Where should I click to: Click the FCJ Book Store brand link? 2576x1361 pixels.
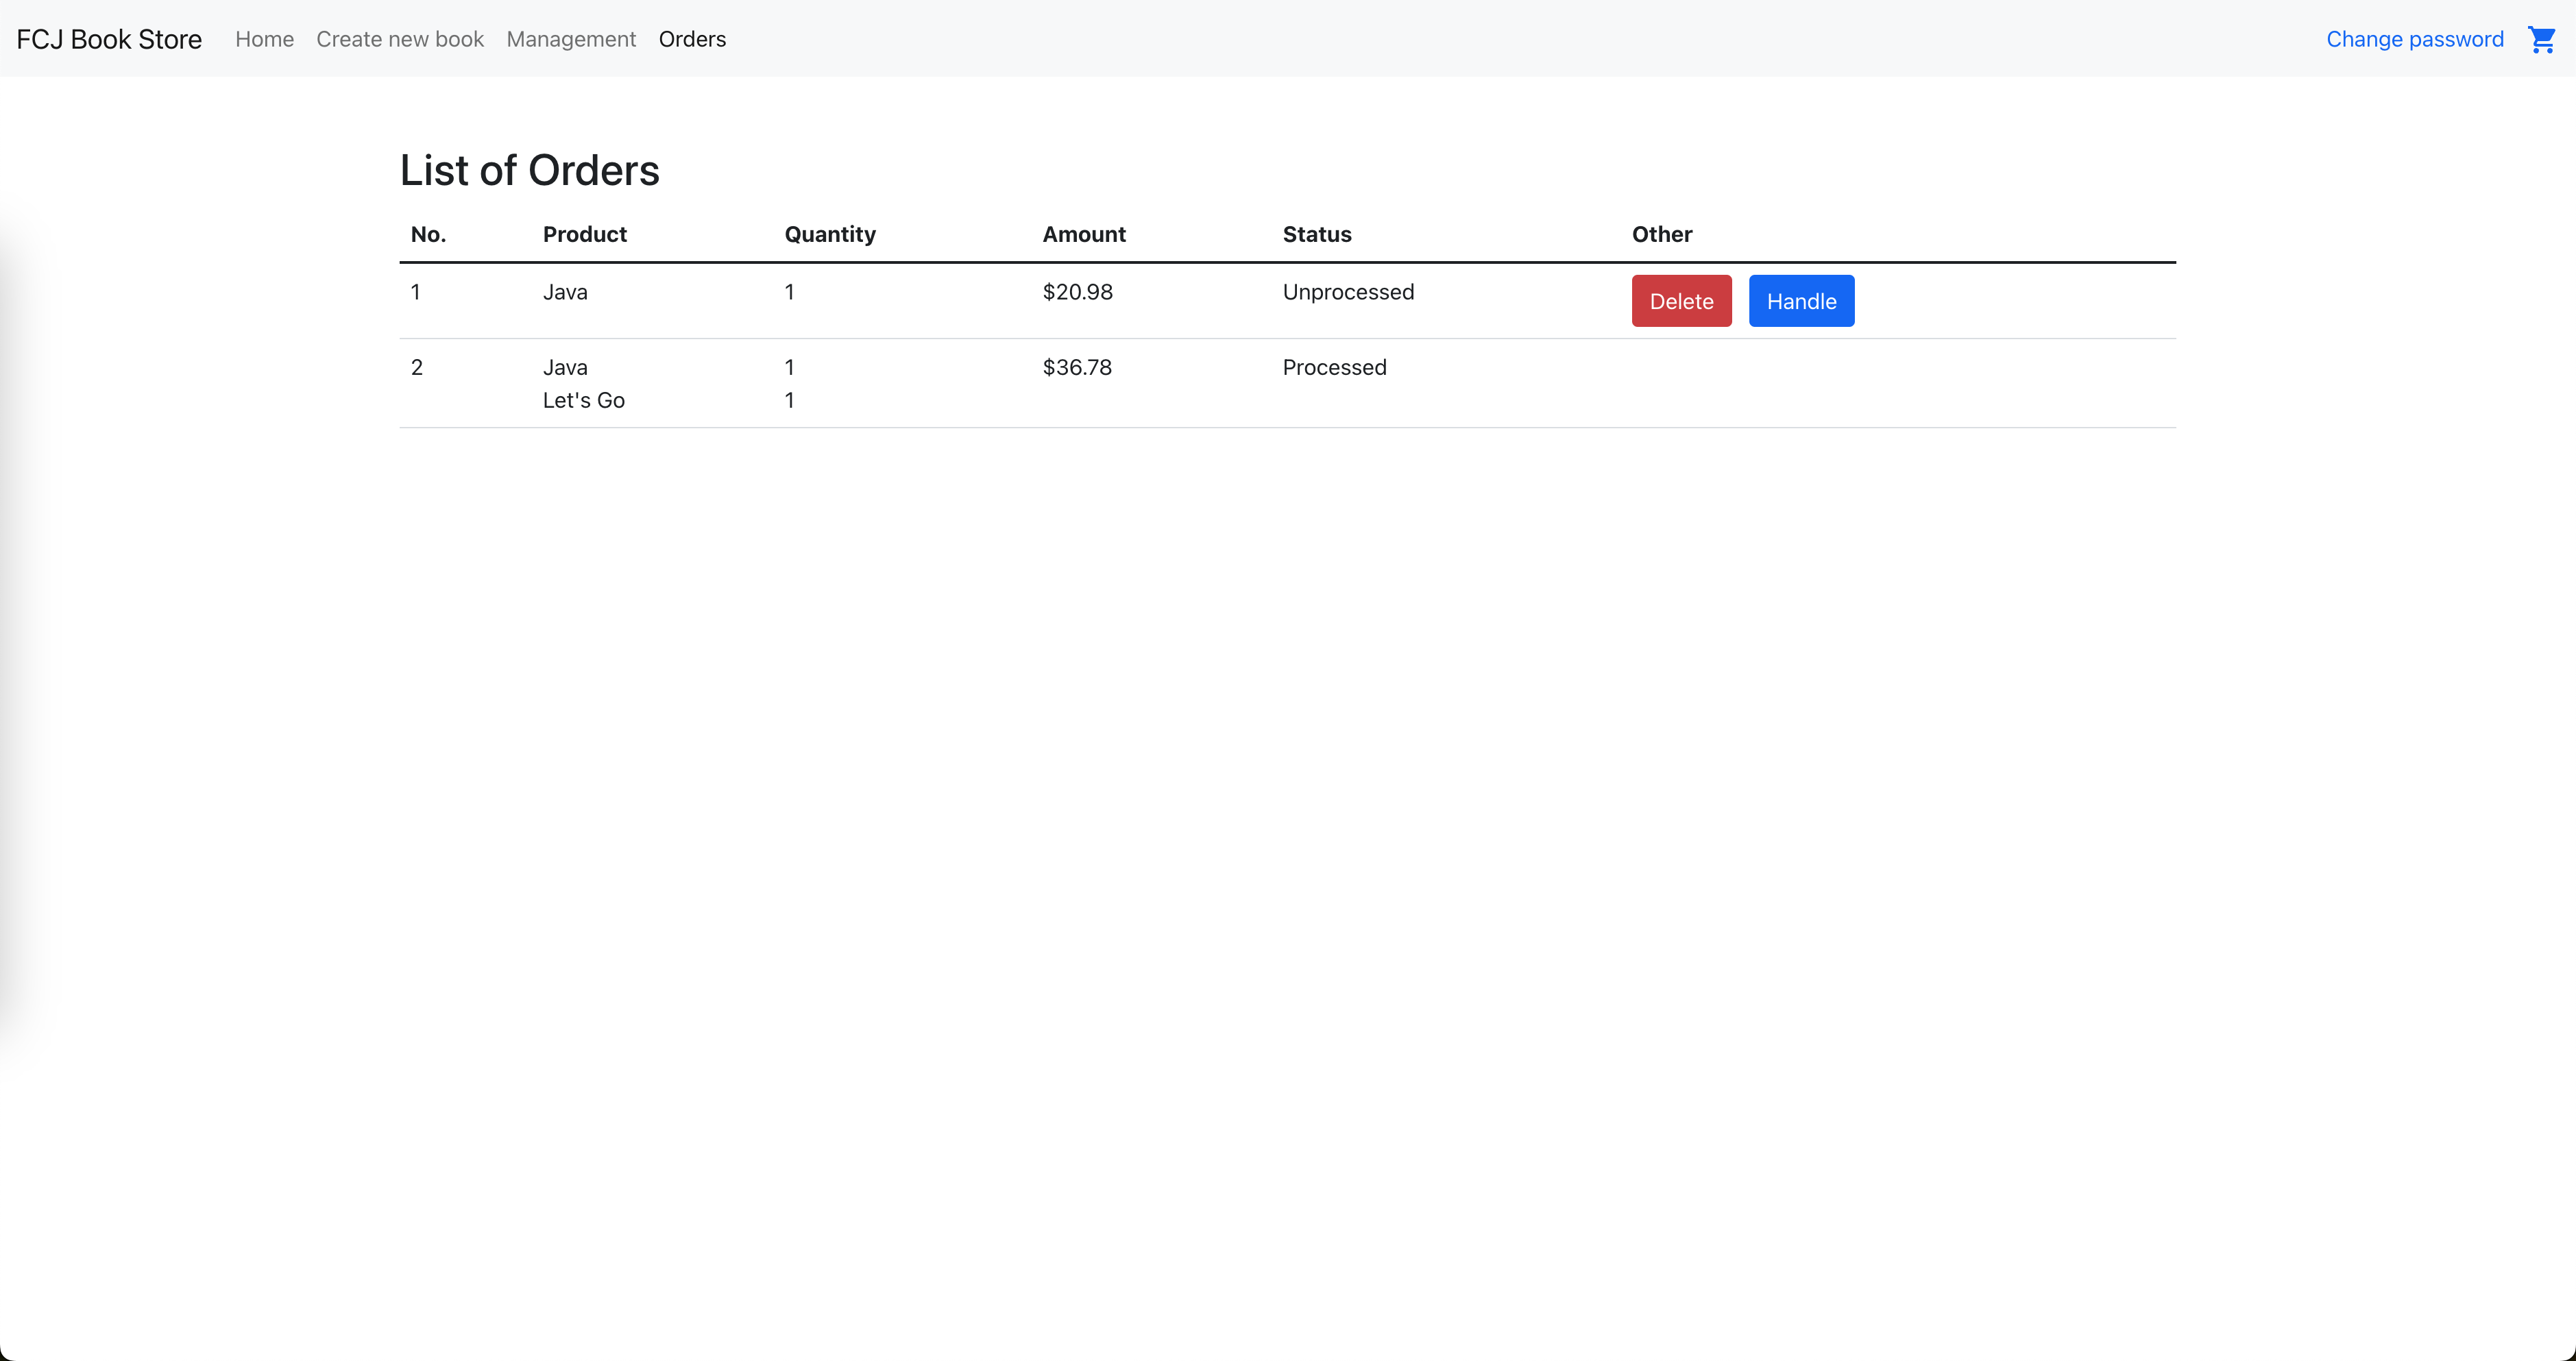tap(109, 39)
